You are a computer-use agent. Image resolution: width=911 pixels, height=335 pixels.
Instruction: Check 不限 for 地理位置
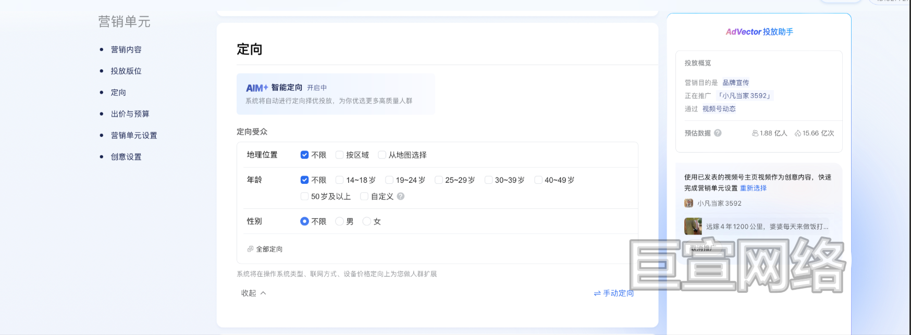click(304, 155)
